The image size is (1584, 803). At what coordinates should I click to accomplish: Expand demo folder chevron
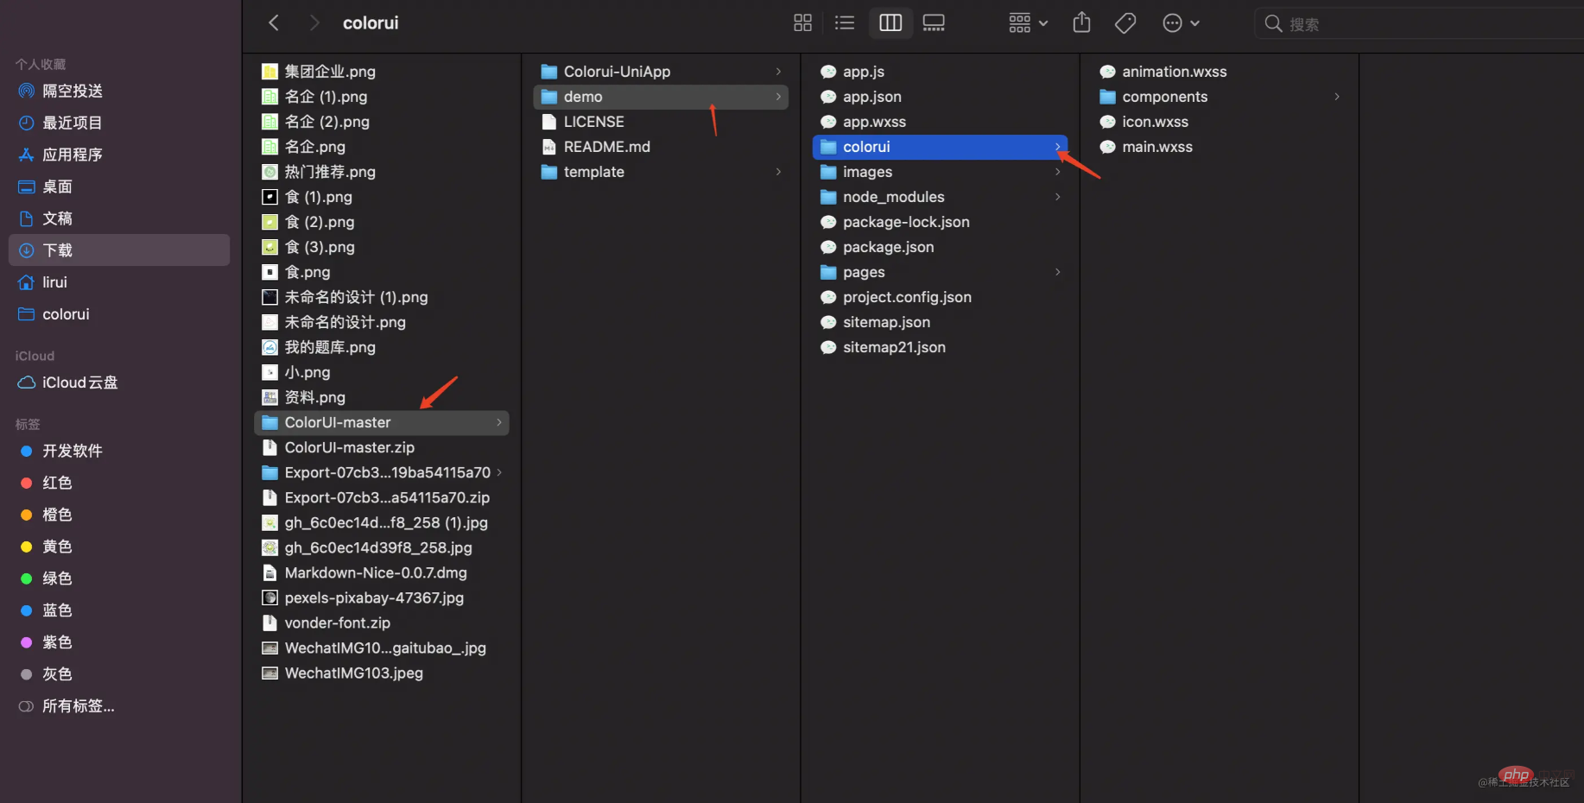pos(778,97)
